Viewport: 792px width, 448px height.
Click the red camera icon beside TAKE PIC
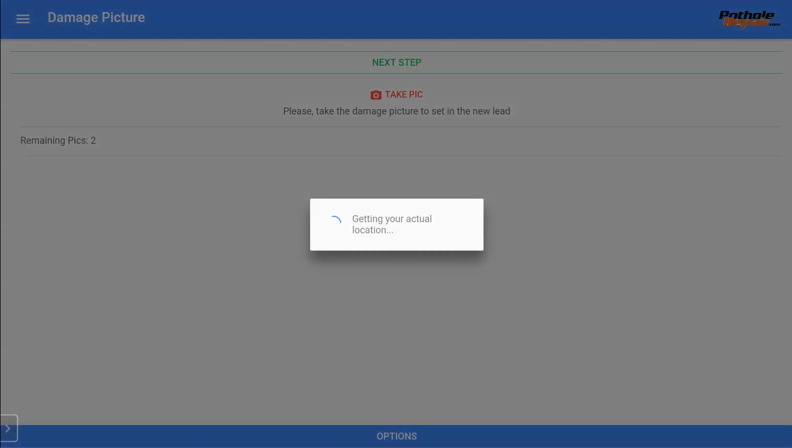click(x=376, y=95)
